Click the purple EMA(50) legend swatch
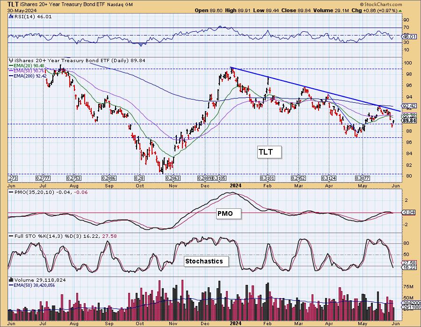 pyautogui.click(x=11, y=71)
